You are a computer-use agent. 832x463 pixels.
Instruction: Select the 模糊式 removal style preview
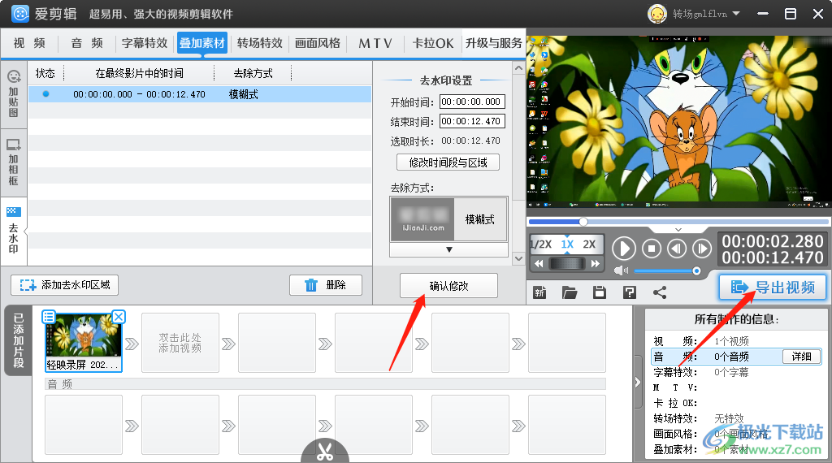(x=448, y=219)
